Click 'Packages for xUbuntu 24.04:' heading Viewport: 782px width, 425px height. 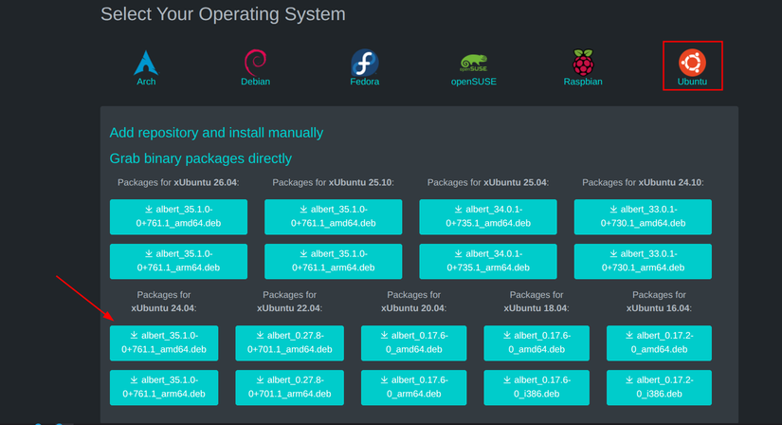point(164,302)
